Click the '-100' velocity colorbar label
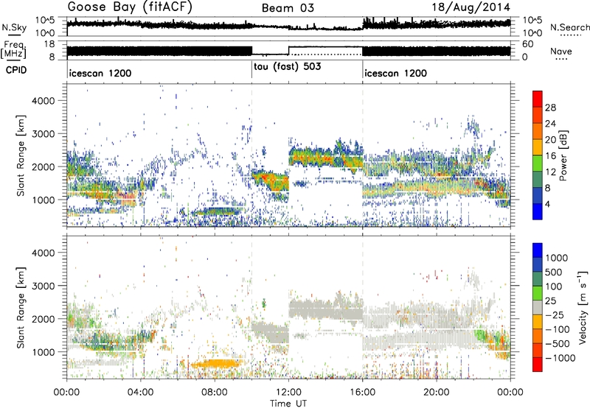Viewport: 590px width, 408px height. coord(558,329)
